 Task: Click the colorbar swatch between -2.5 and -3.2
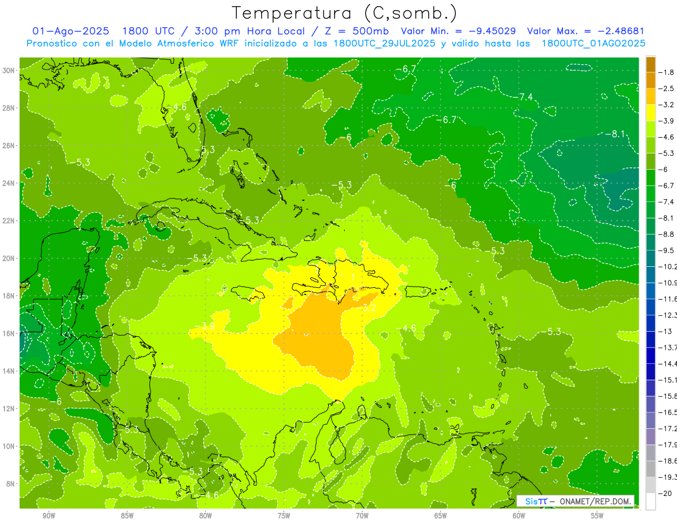[x=650, y=96]
